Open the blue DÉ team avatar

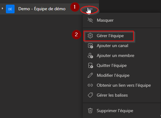click(10, 9)
